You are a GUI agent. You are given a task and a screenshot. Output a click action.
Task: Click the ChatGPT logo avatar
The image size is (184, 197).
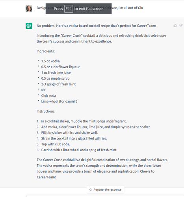coord(29,26)
